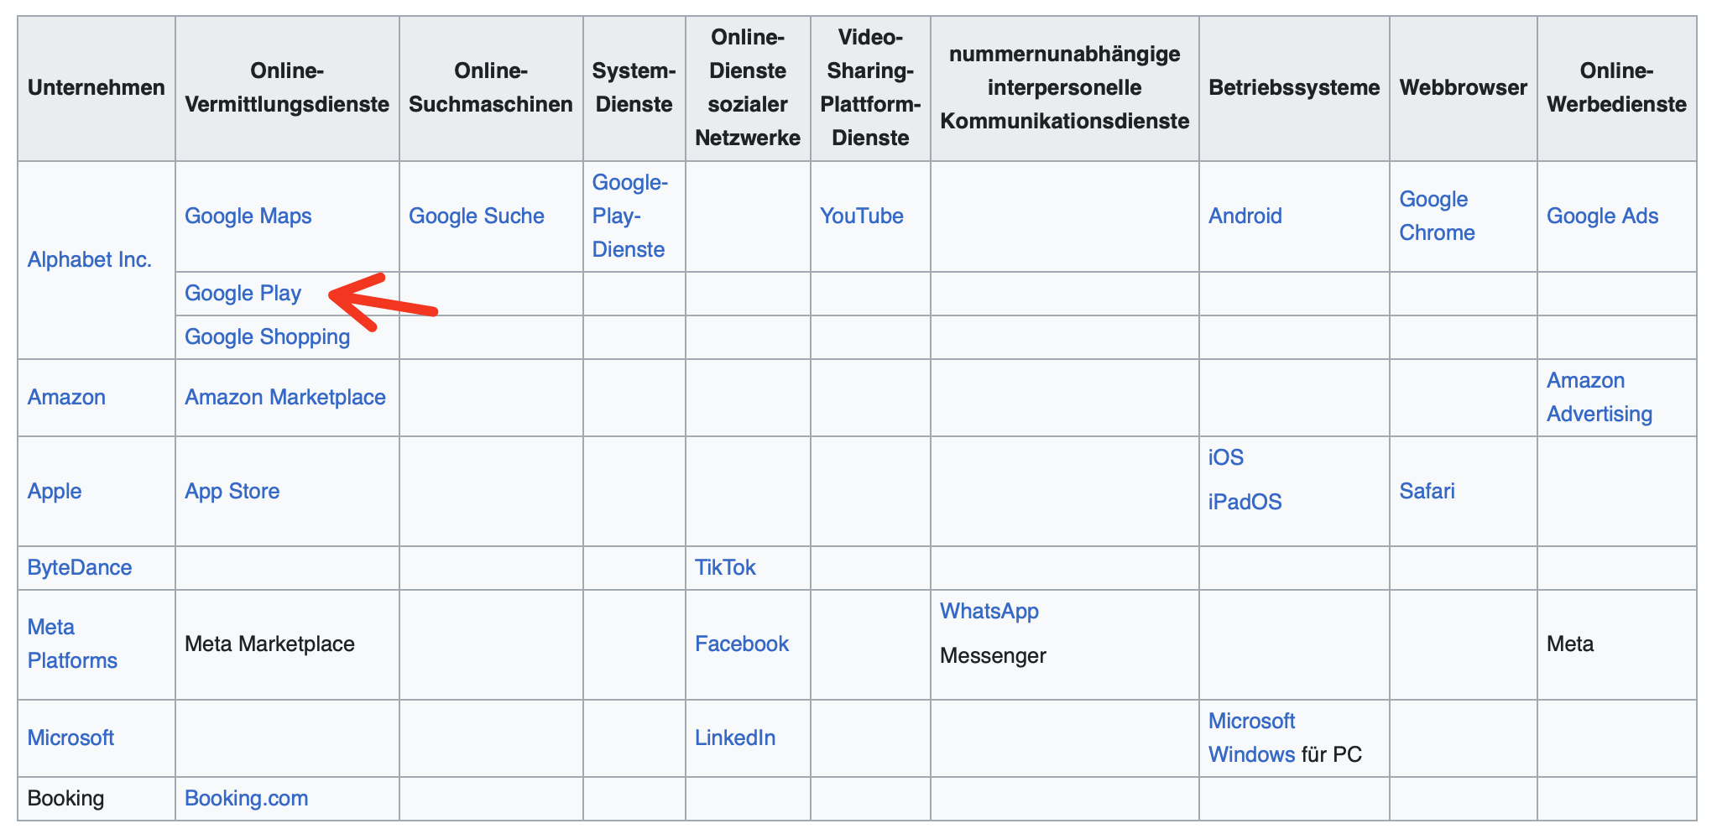Open the iPadOS link
Screen dimensions: 1717x834
(1245, 503)
